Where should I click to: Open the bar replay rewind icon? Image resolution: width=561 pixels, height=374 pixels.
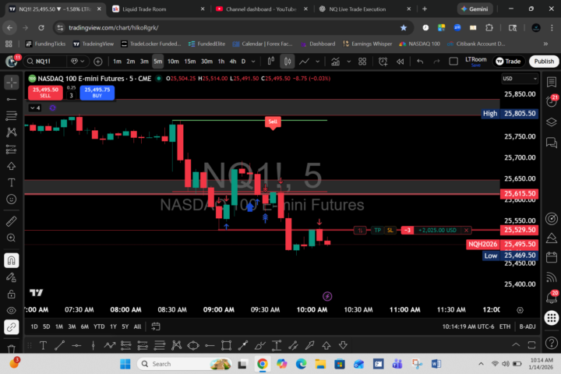[400, 62]
